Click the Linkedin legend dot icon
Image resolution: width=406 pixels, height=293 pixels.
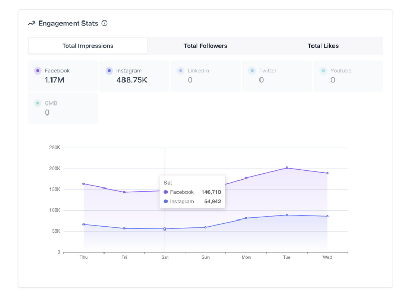point(180,71)
